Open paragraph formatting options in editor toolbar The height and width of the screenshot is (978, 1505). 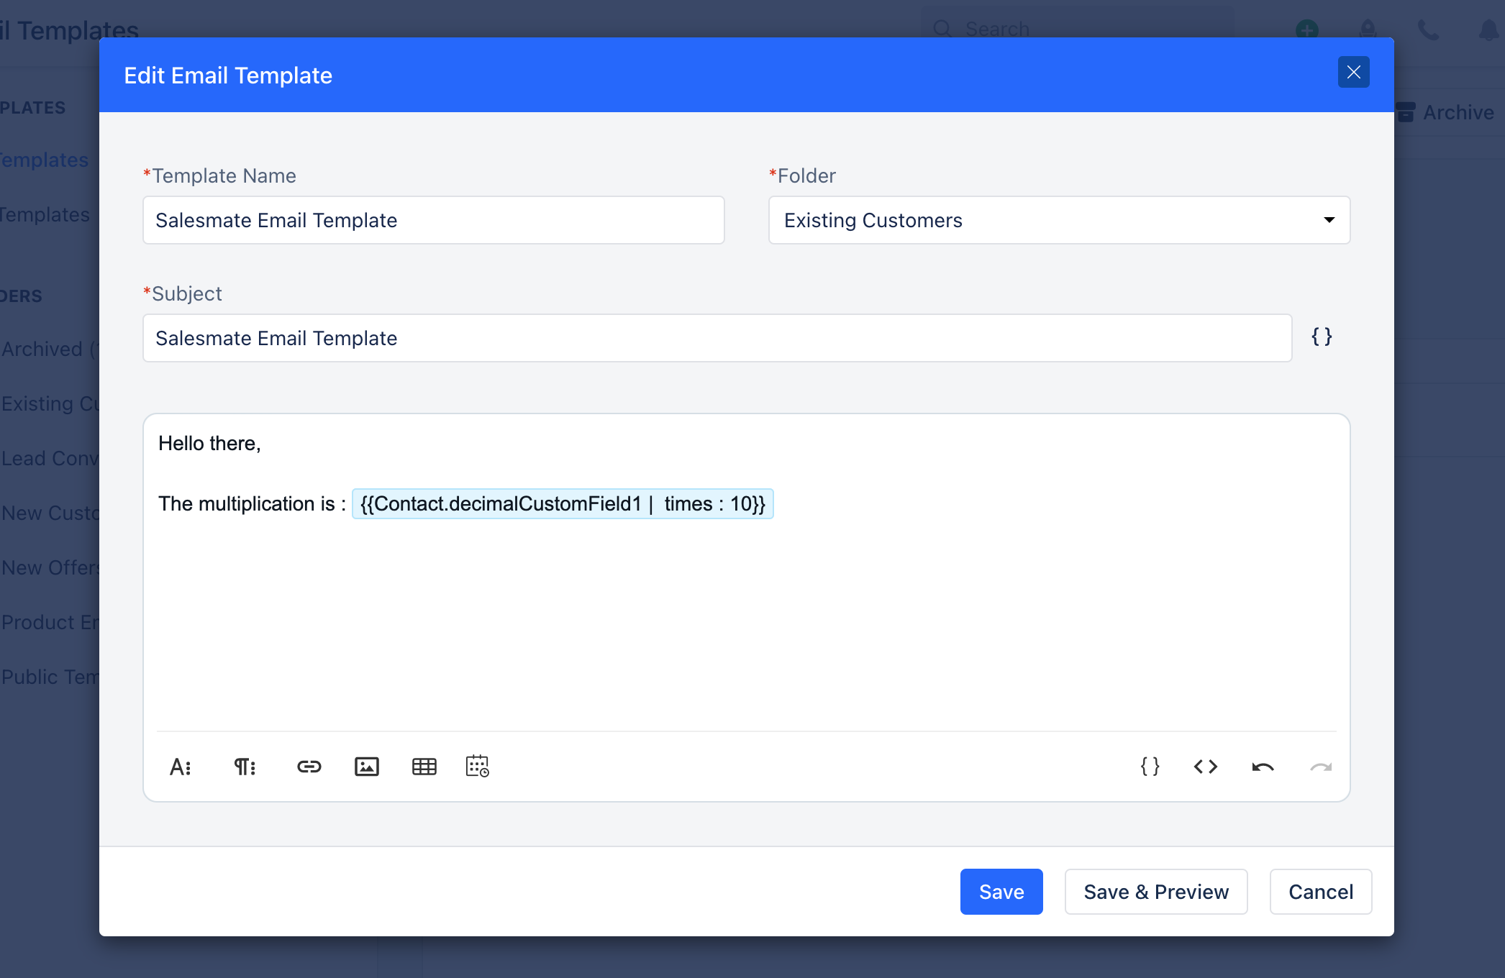(x=245, y=767)
